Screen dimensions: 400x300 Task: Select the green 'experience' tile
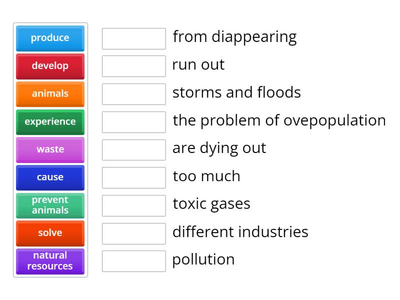[50, 121]
